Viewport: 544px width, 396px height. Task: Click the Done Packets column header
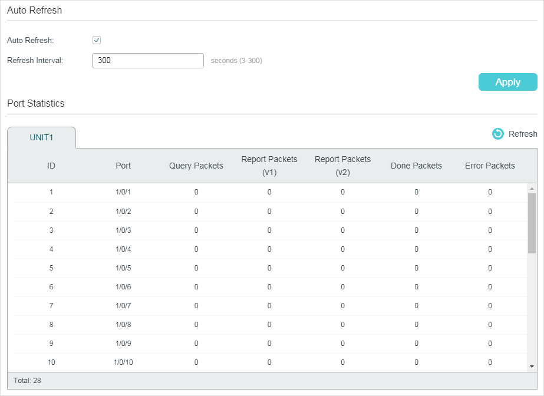(416, 166)
